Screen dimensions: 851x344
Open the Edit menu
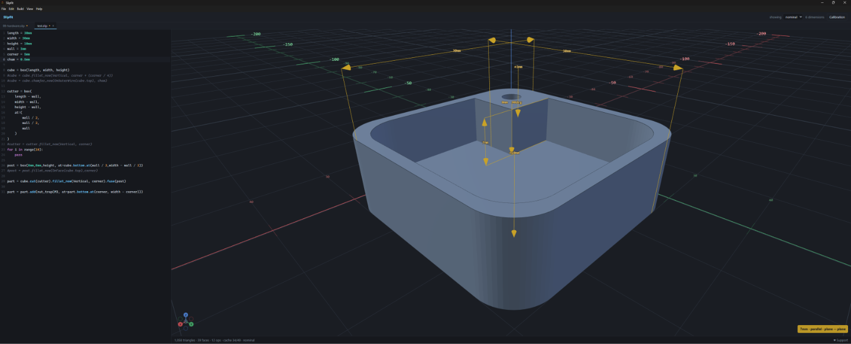pos(11,9)
